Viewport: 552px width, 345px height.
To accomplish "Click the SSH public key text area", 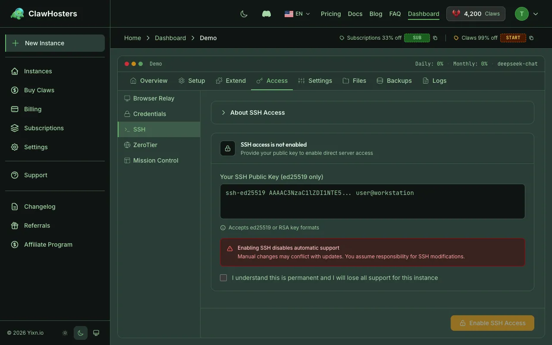I will click(x=372, y=201).
